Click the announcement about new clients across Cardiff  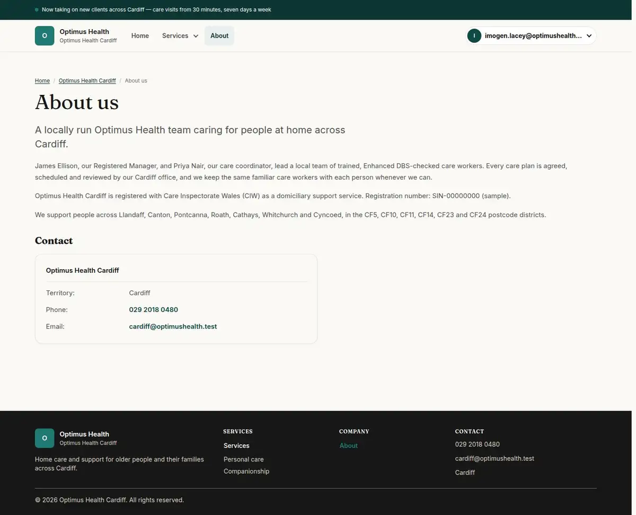pos(156,10)
